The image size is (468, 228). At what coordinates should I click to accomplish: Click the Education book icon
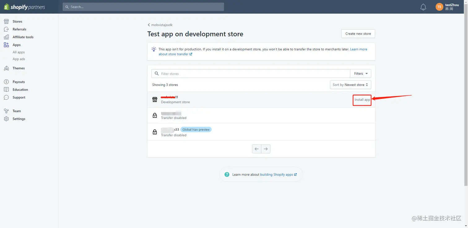(6, 90)
